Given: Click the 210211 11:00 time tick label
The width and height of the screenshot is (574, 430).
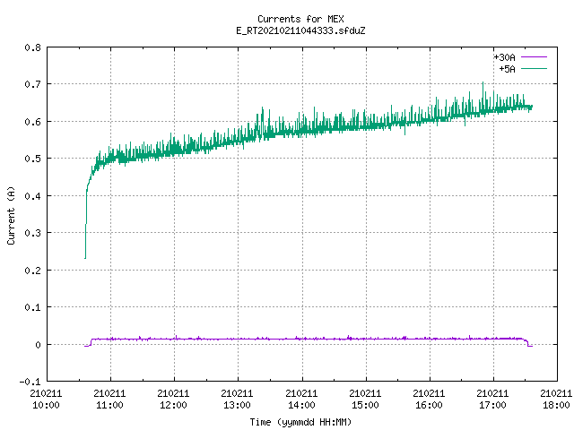Looking at the screenshot, I should click(109, 400).
